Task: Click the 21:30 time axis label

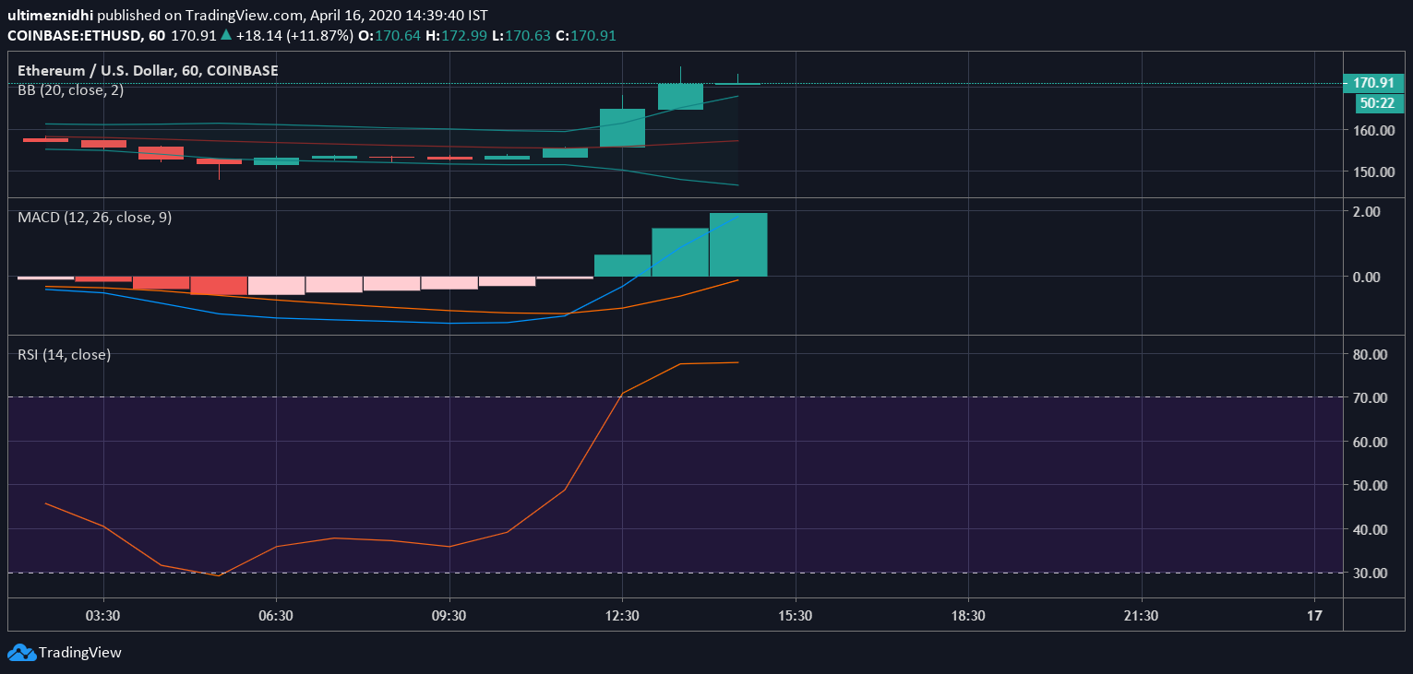Action: click(x=1142, y=615)
